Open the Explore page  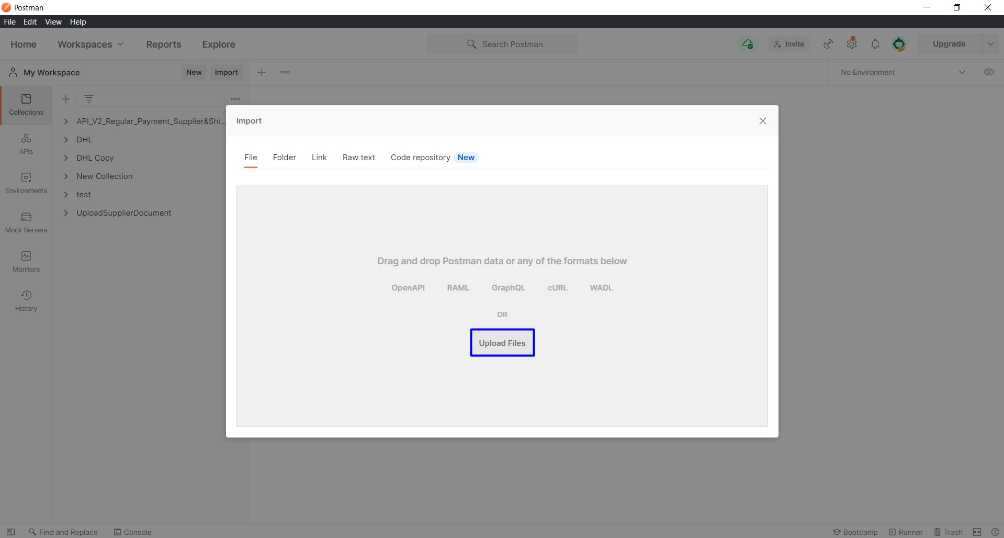219,44
